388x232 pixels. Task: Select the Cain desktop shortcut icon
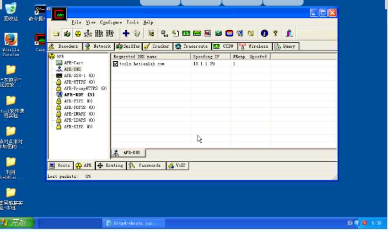(x=41, y=42)
